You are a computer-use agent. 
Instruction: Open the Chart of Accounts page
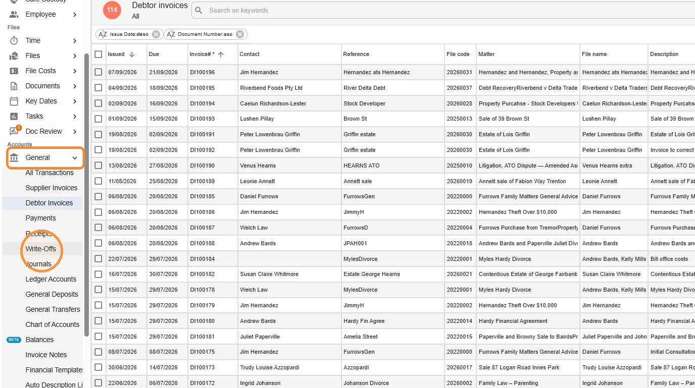[x=53, y=324]
